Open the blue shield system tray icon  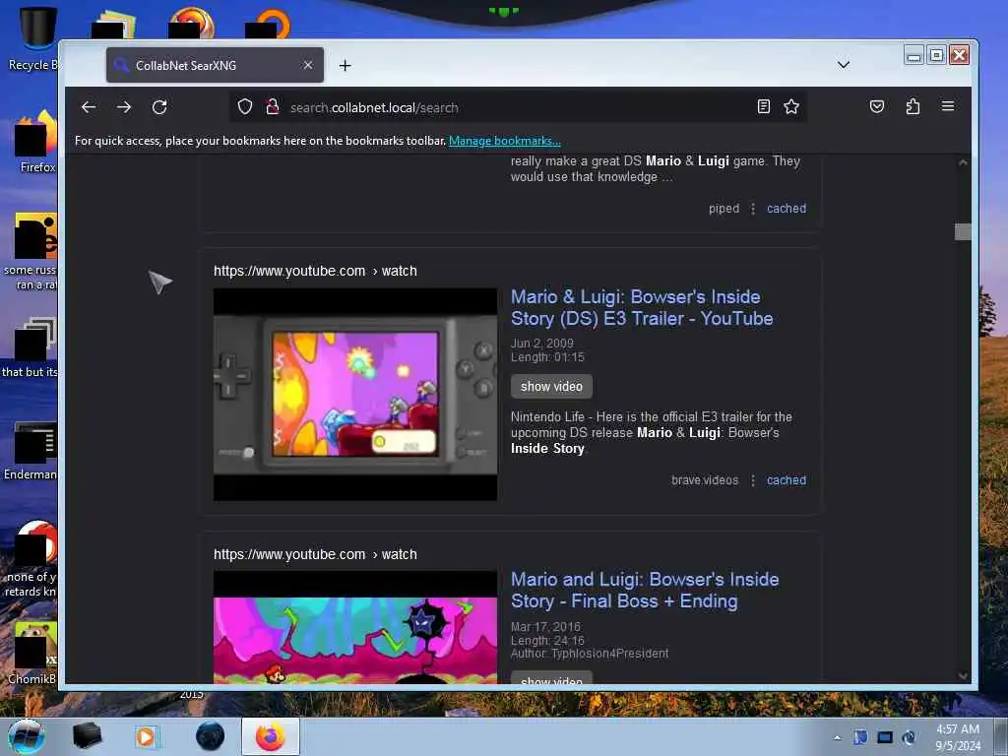click(860, 737)
